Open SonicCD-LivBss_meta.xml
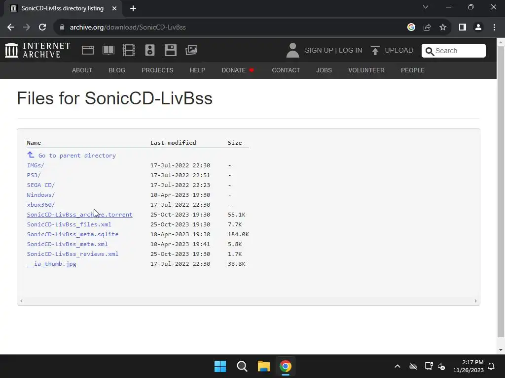Viewport: 505px width, 378px height. (x=67, y=244)
